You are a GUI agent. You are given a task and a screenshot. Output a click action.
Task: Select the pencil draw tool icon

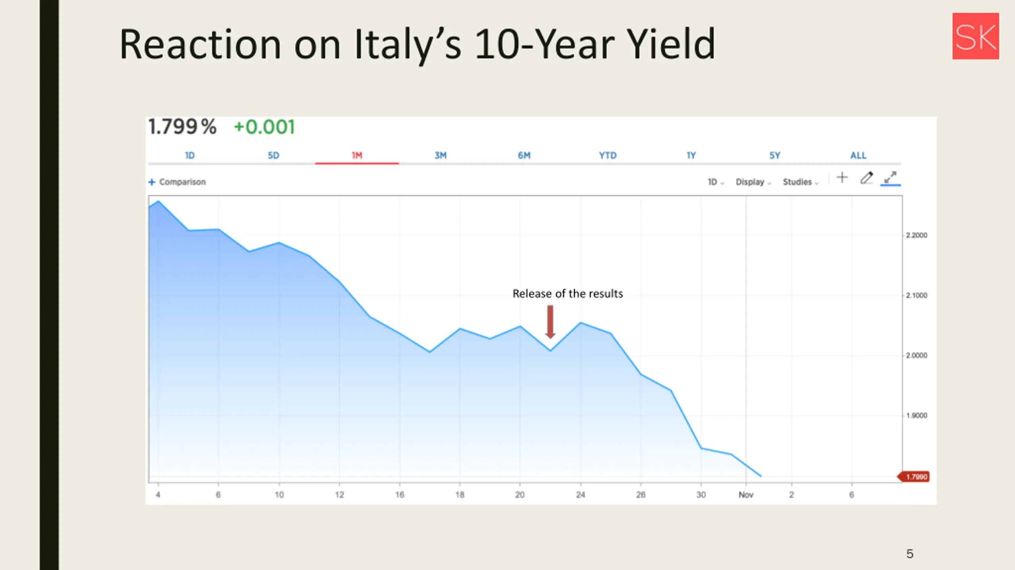point(867,178)
